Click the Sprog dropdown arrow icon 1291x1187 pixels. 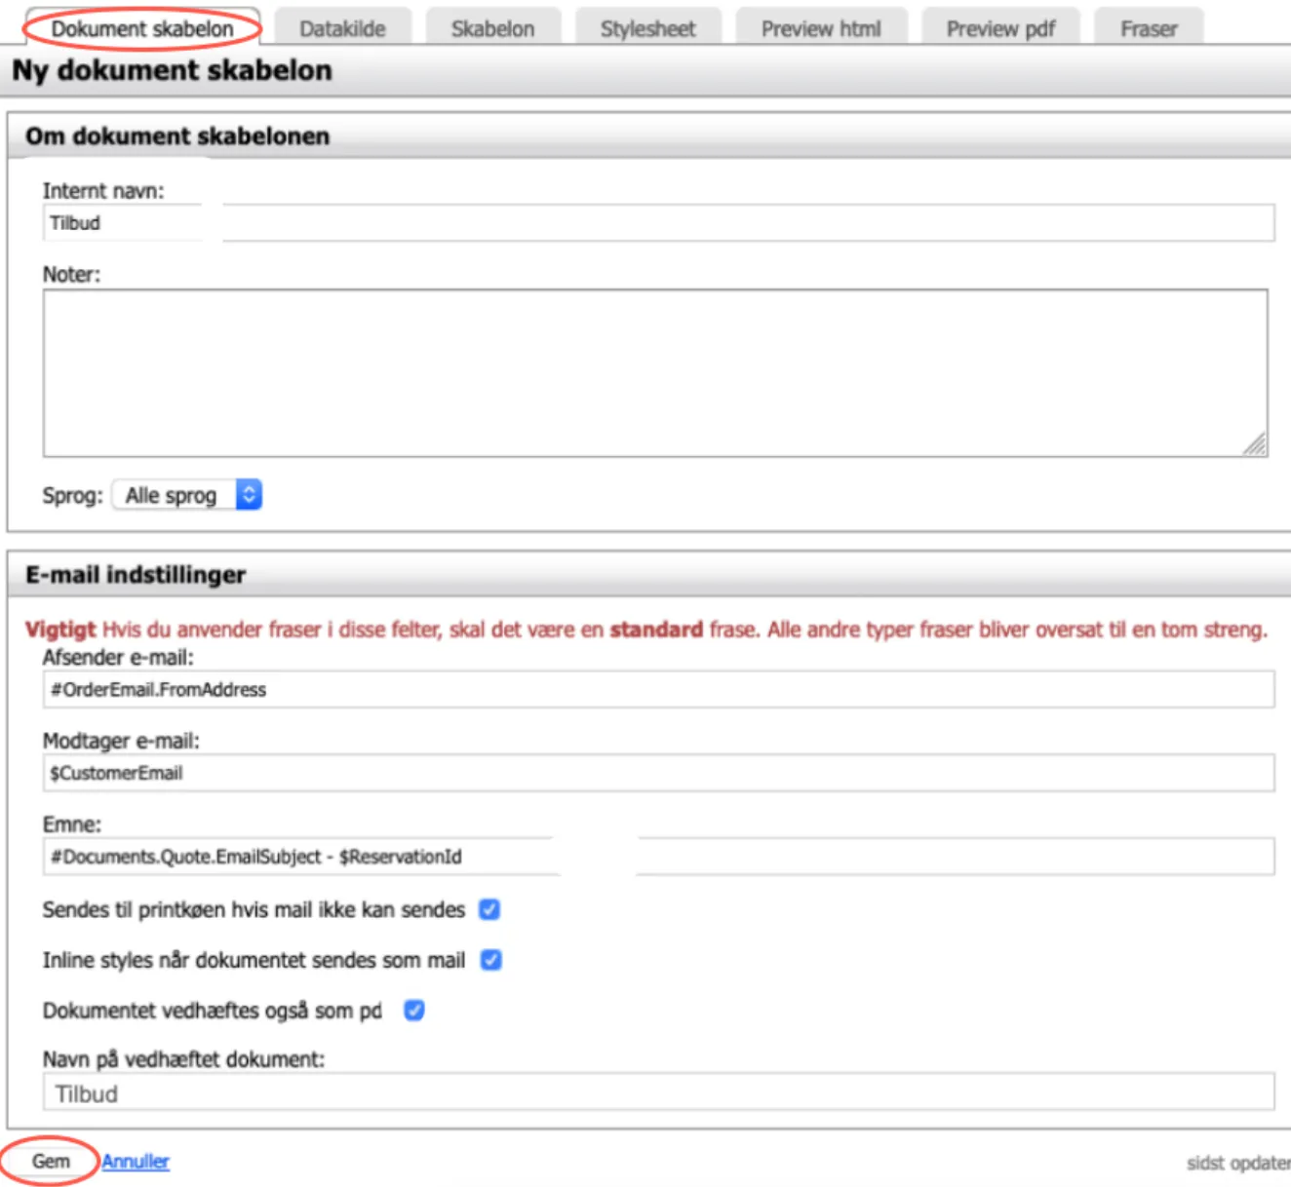(x=249, y=495)
